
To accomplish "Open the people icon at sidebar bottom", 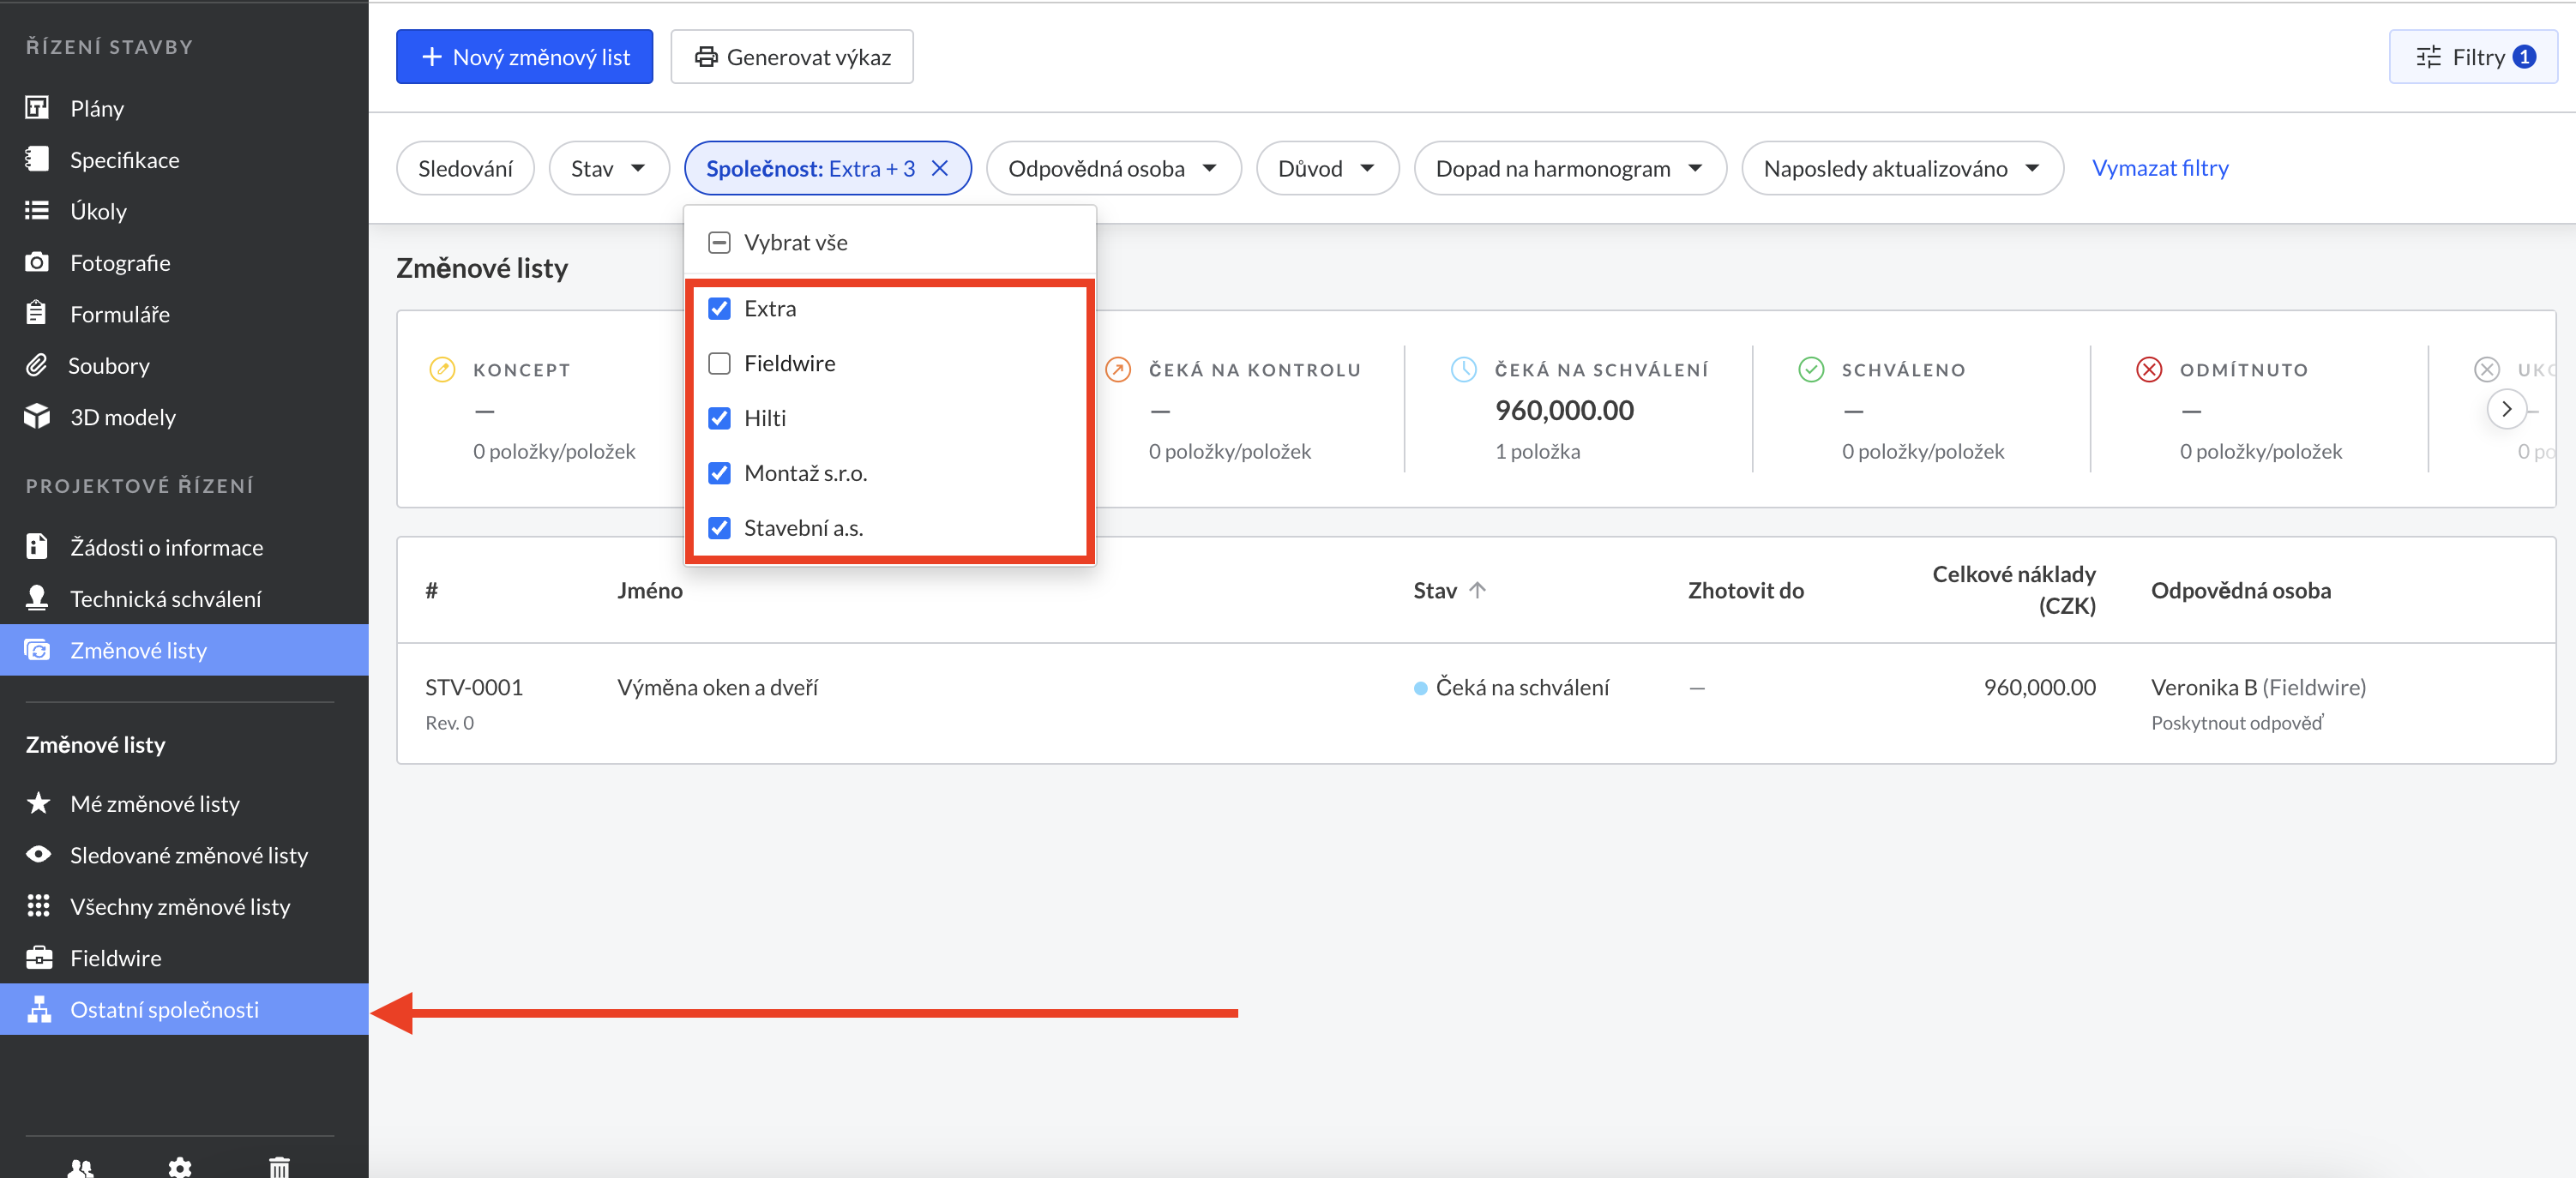I will (81, 1168).
